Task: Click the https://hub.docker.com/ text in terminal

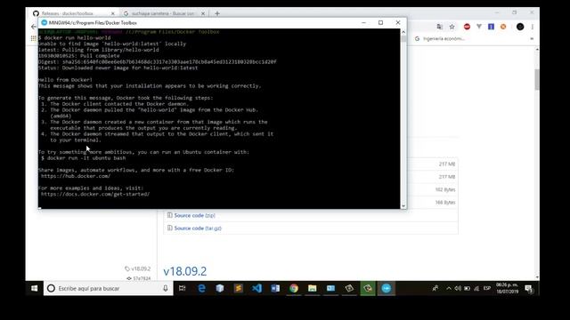Action: 76,176
